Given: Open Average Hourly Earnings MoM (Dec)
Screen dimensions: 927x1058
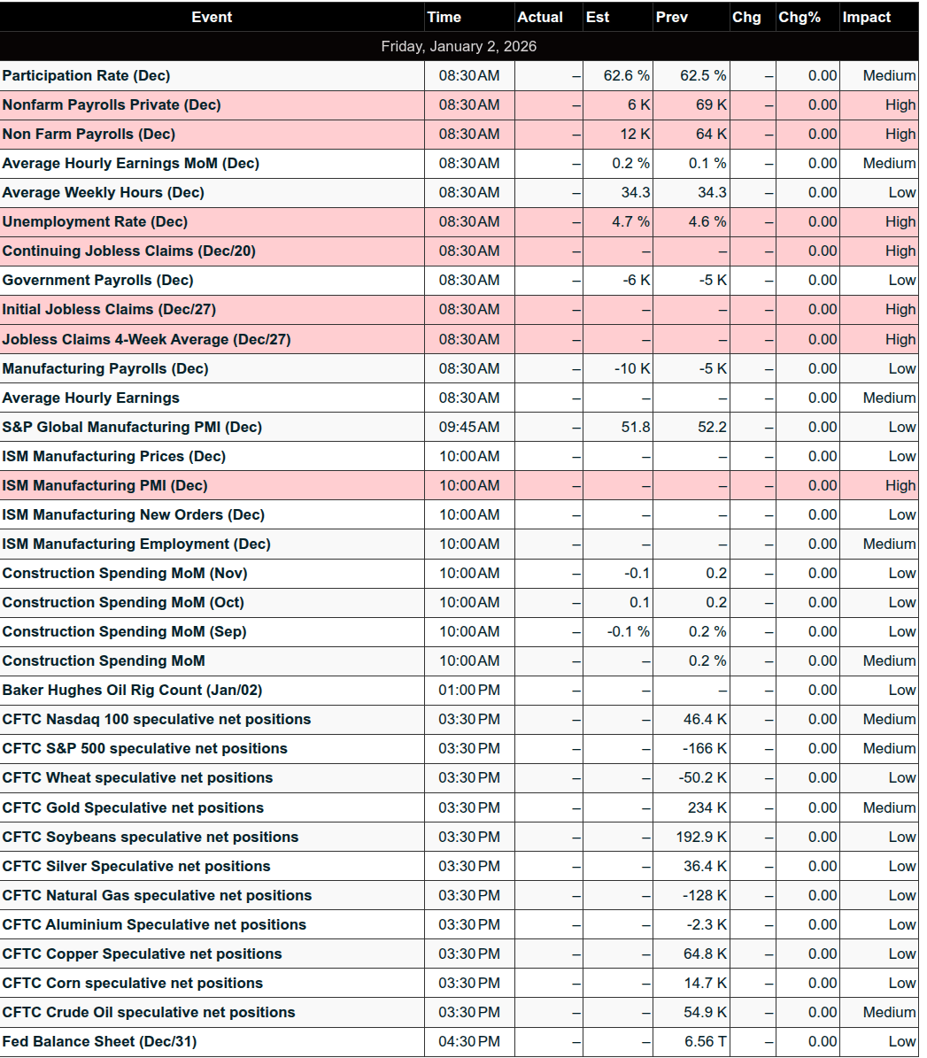Looking at the screenshot, I should tap(130, 163).
